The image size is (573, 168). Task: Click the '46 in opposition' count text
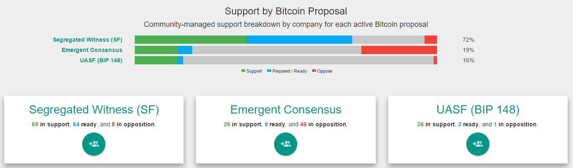click(x=323, y=124)
